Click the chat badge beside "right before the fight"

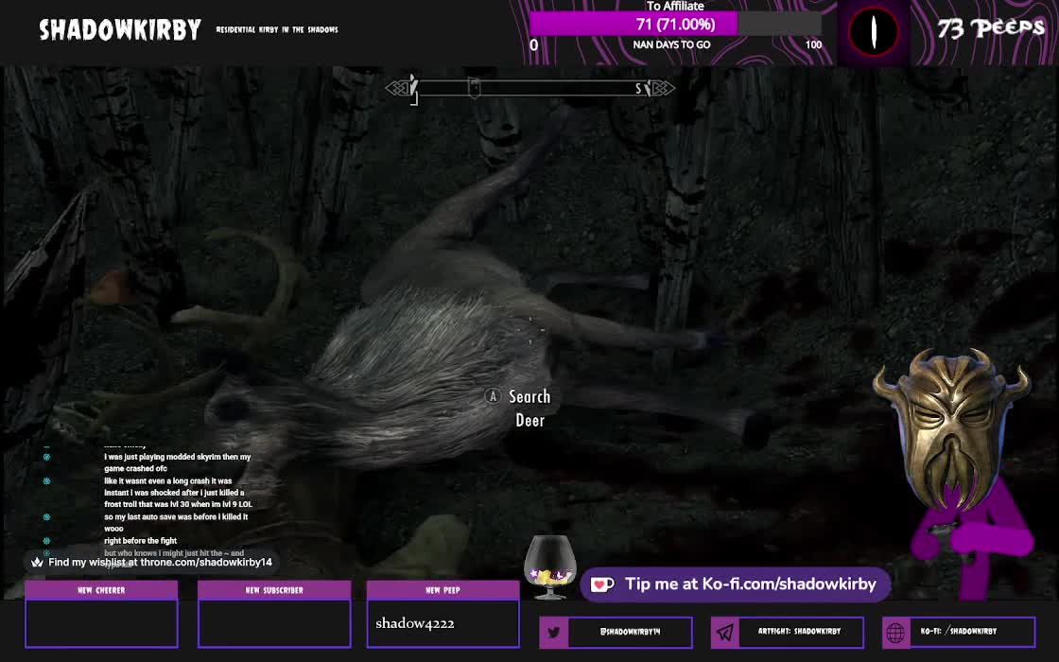(46, 541)
